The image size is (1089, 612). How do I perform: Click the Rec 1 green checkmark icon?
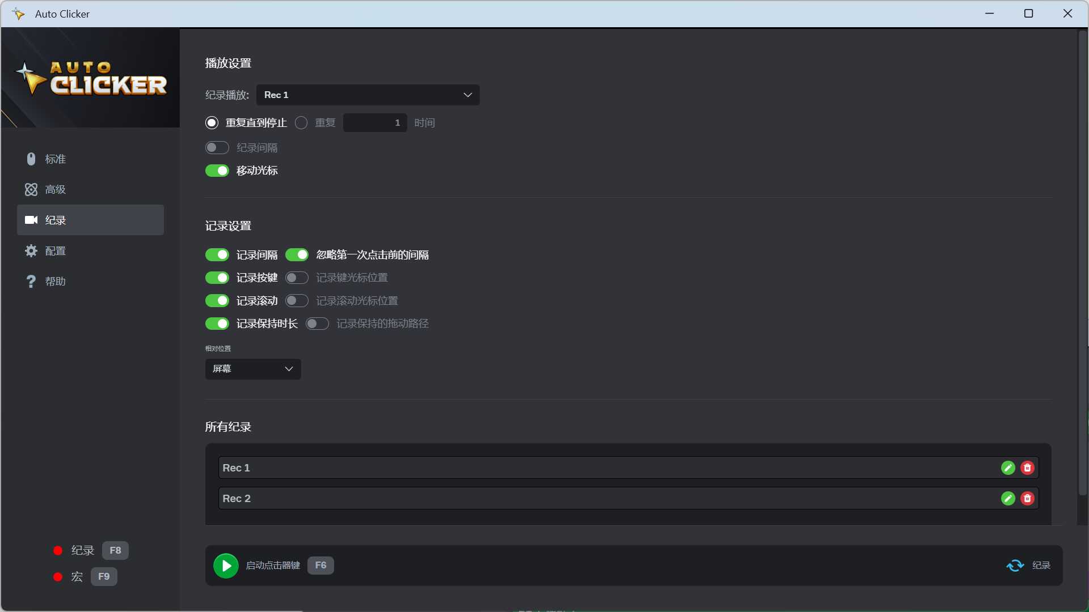pyautogui.click(x=1008, y=467)
